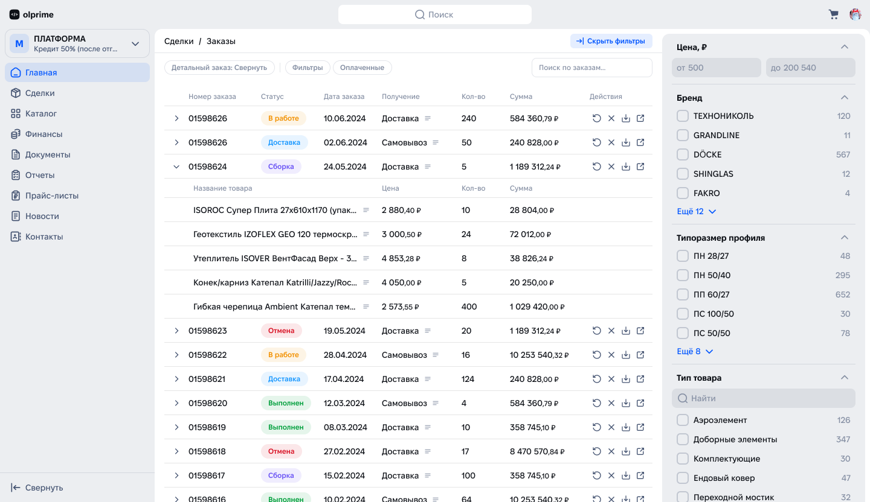Viewport: 870px width, 502px height.
Task: Open order 01598623 in external view
Action: coord(640,331)
